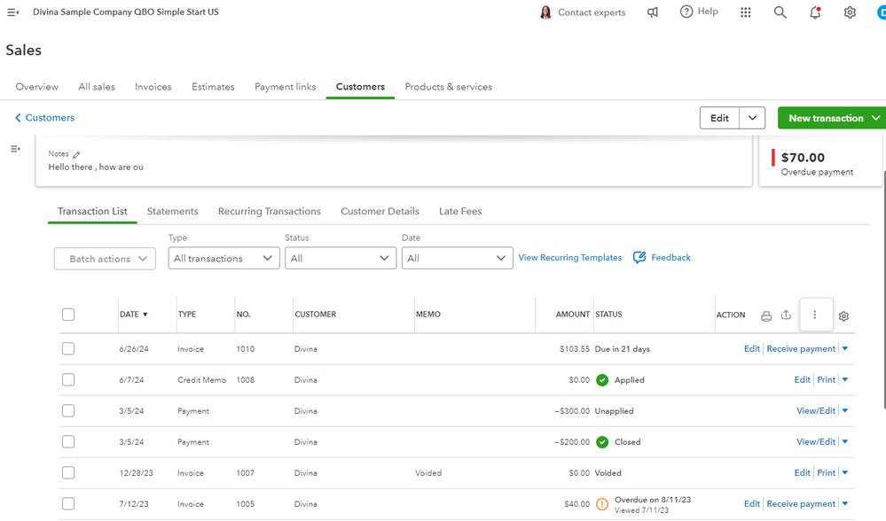This screenshot has width=886, height=521.
Task: Switch to the Statements tab
Action: click(x=172, y=212)
